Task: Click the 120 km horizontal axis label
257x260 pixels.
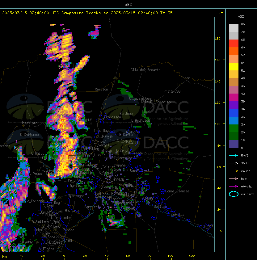Action: tap(192, 256)
